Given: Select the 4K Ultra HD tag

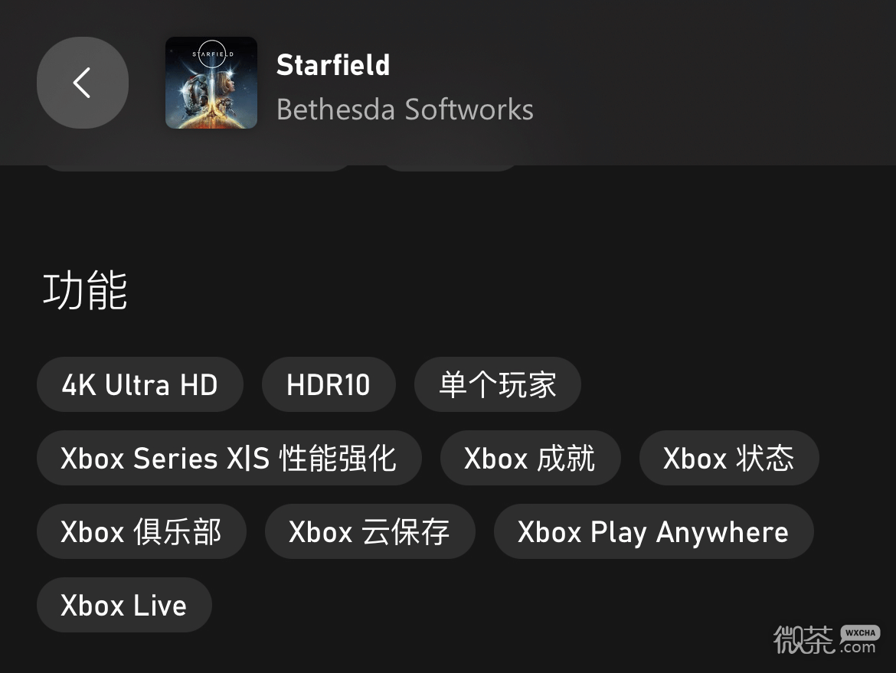Looking at the screenshot, I should coord(140,384).
